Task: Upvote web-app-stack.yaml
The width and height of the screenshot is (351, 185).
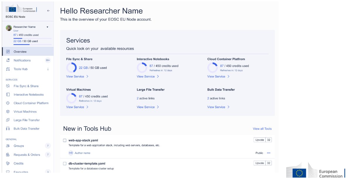Action: [260, 140]
